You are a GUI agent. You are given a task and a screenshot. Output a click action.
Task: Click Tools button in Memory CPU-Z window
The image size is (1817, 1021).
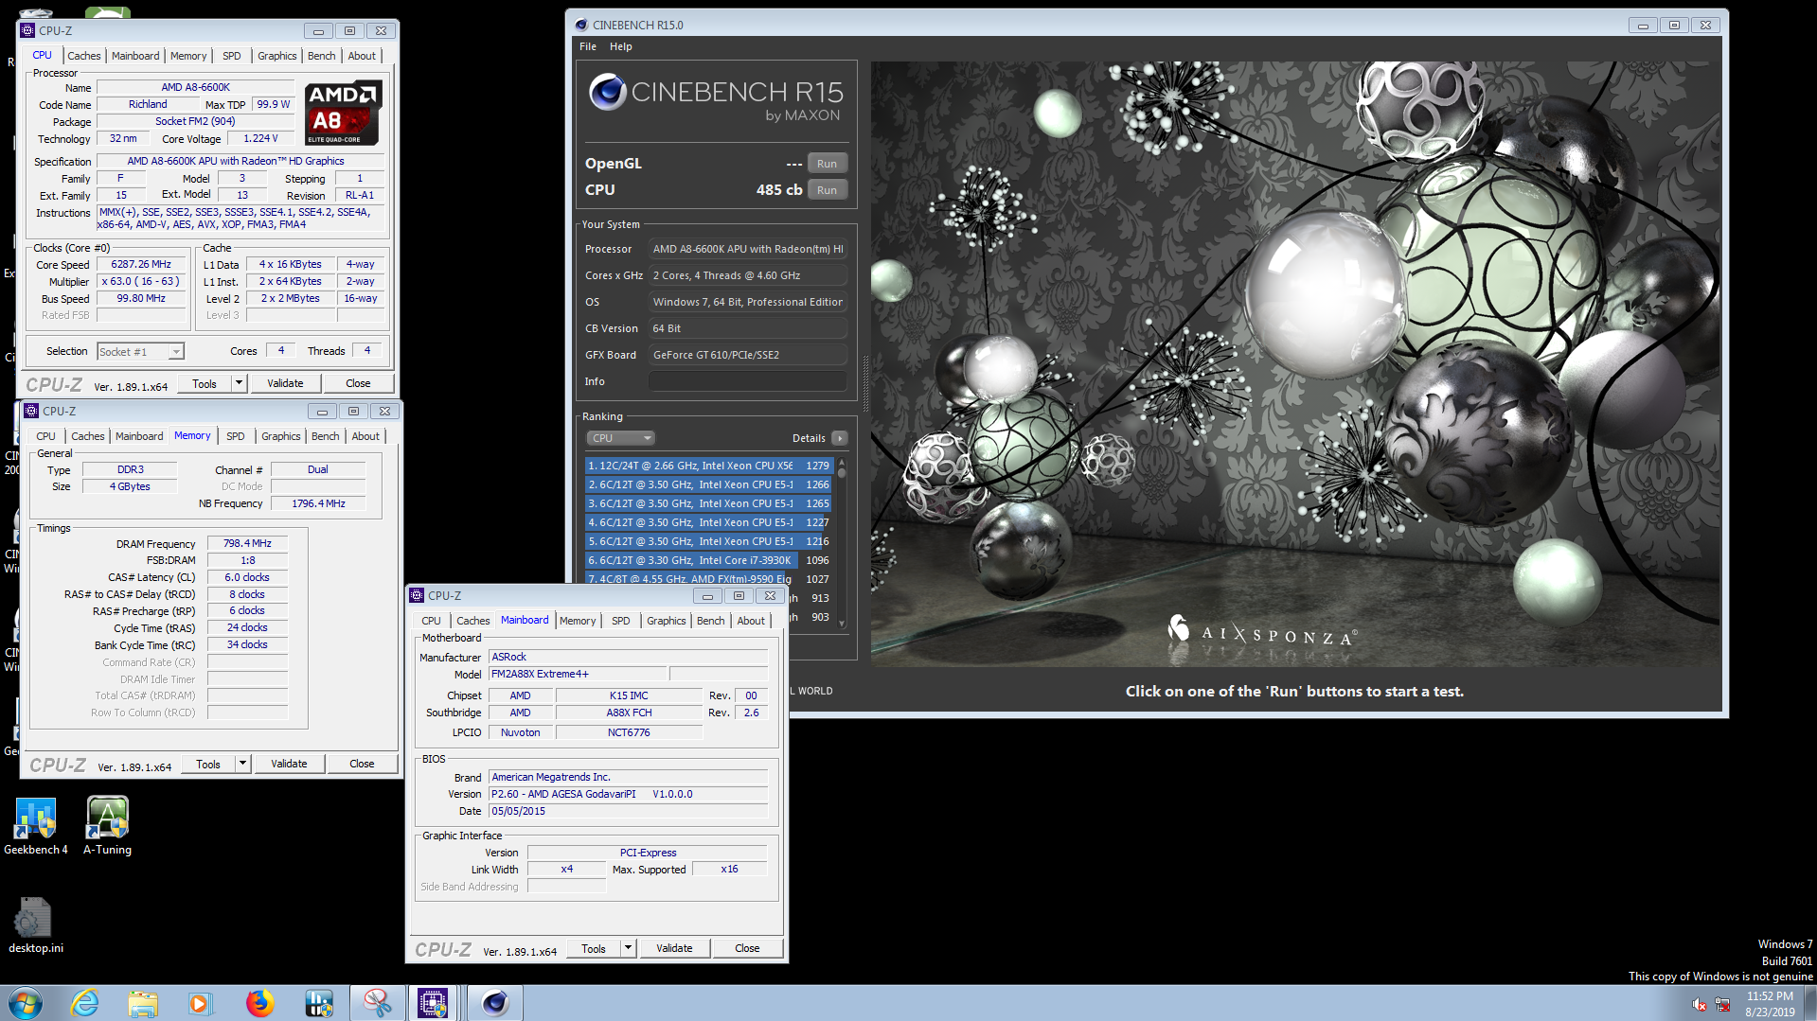(208, 764)
